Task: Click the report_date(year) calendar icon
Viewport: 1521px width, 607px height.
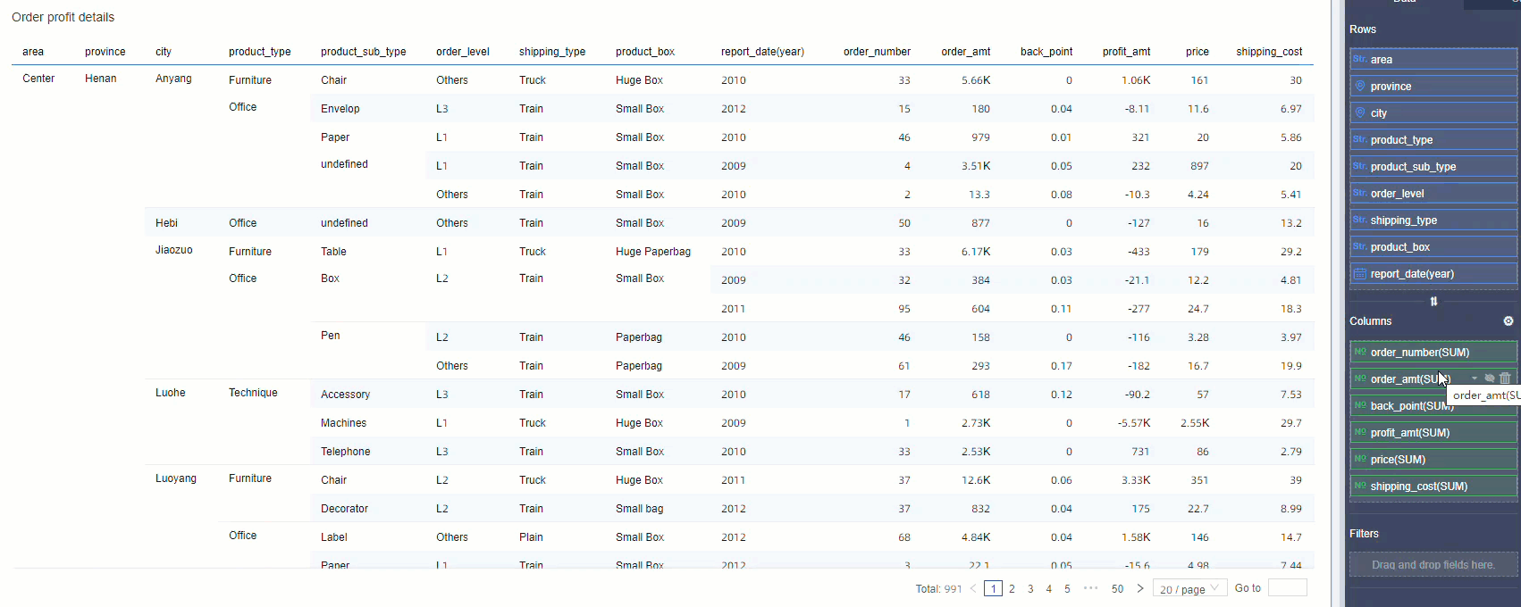Action: (x=1360, y=274)
